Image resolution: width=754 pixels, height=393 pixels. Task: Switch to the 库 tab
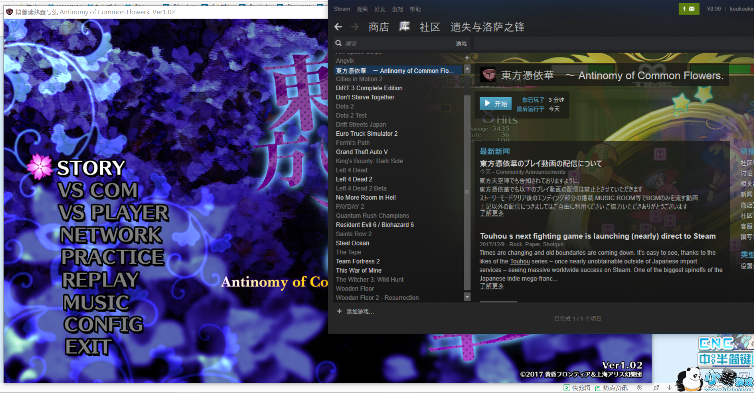(x=404, y=27)
